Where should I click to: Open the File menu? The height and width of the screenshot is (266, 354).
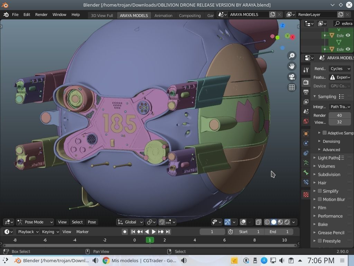click(x=15, y=15)
